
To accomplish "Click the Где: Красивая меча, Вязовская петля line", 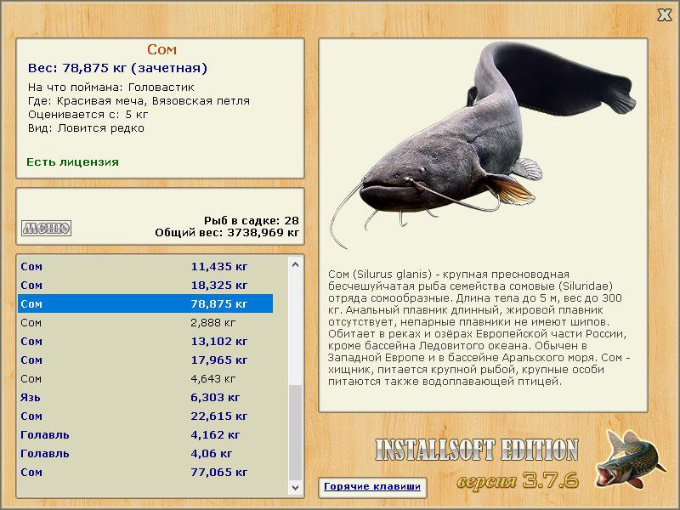I will (x=139, y=101).
